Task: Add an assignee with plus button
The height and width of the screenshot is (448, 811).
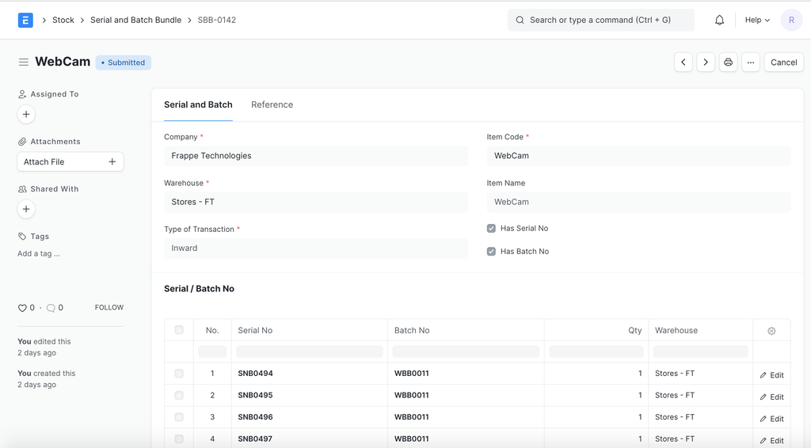Action: pyautogui.click(x=26, y=114)
